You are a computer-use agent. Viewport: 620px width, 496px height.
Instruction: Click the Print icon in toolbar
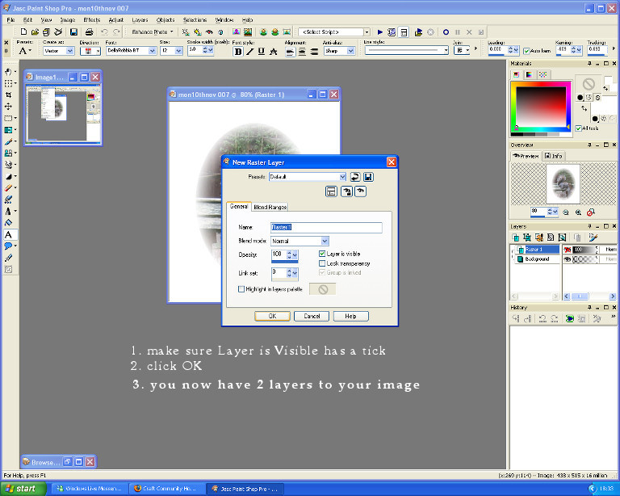[x=90, y=32]
